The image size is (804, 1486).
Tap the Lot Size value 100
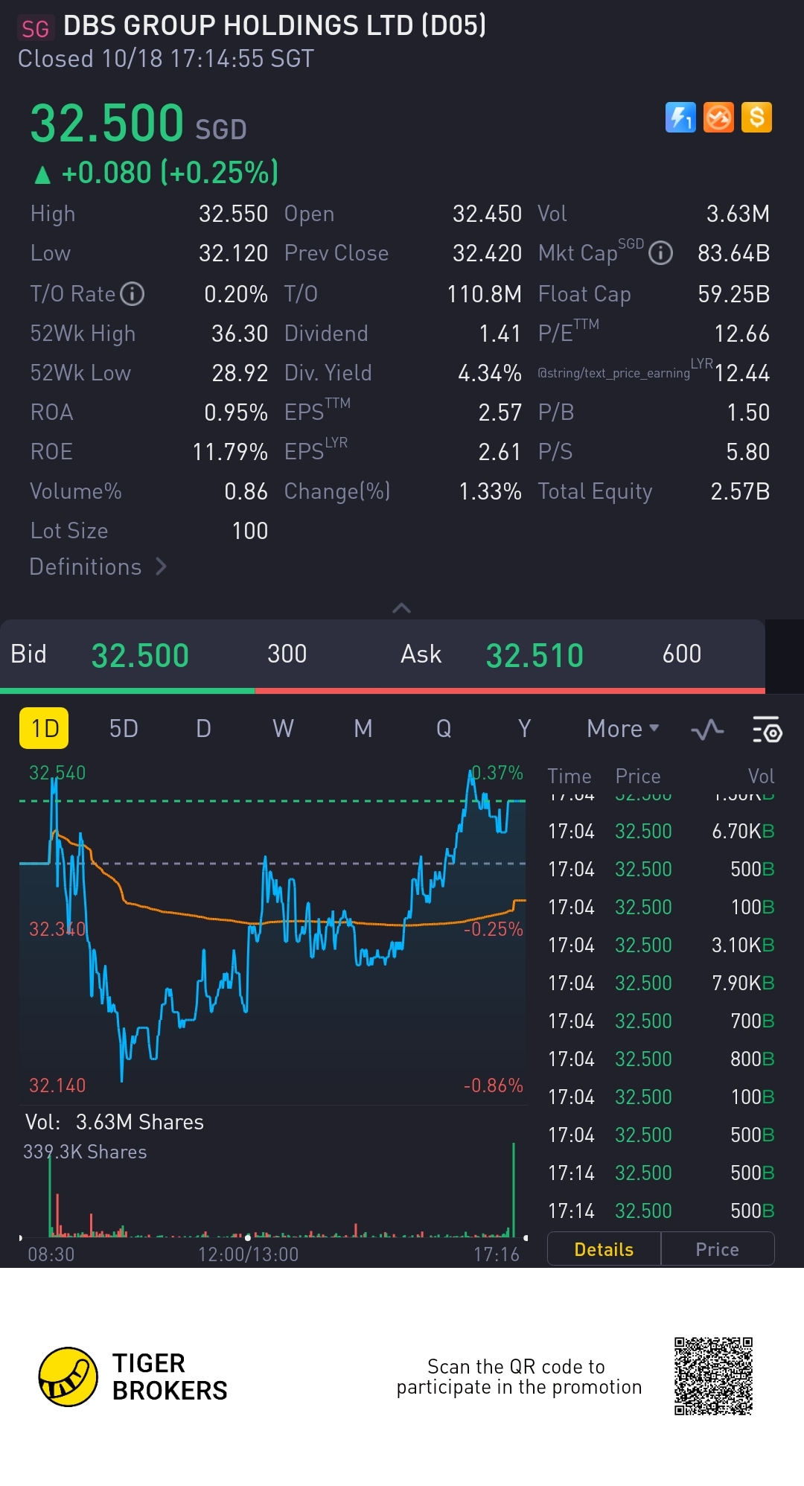(x=250, y=531)
